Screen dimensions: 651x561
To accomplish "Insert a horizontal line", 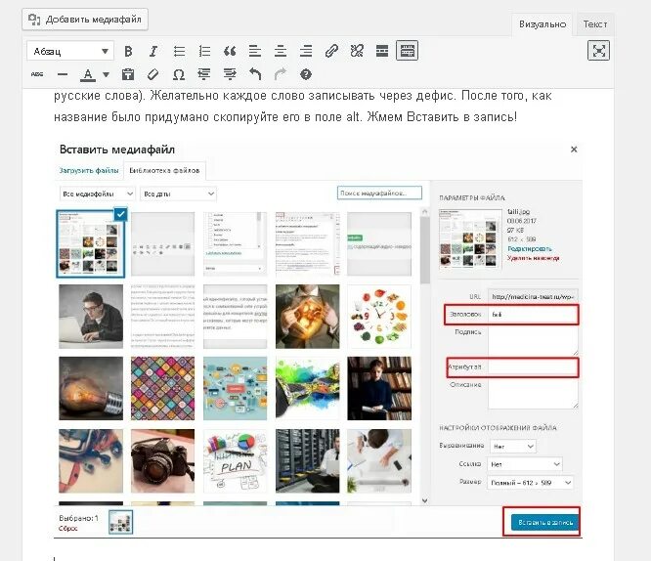I will [63, 74].
